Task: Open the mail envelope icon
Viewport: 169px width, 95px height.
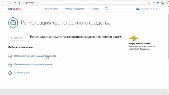Action: click(138, 9)
